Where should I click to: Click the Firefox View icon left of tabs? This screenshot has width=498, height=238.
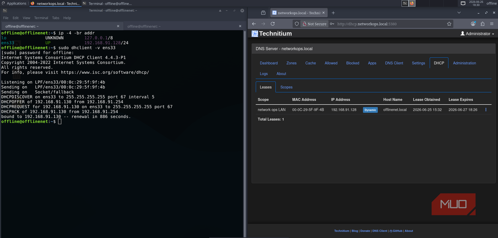click(x=263, y=13)
